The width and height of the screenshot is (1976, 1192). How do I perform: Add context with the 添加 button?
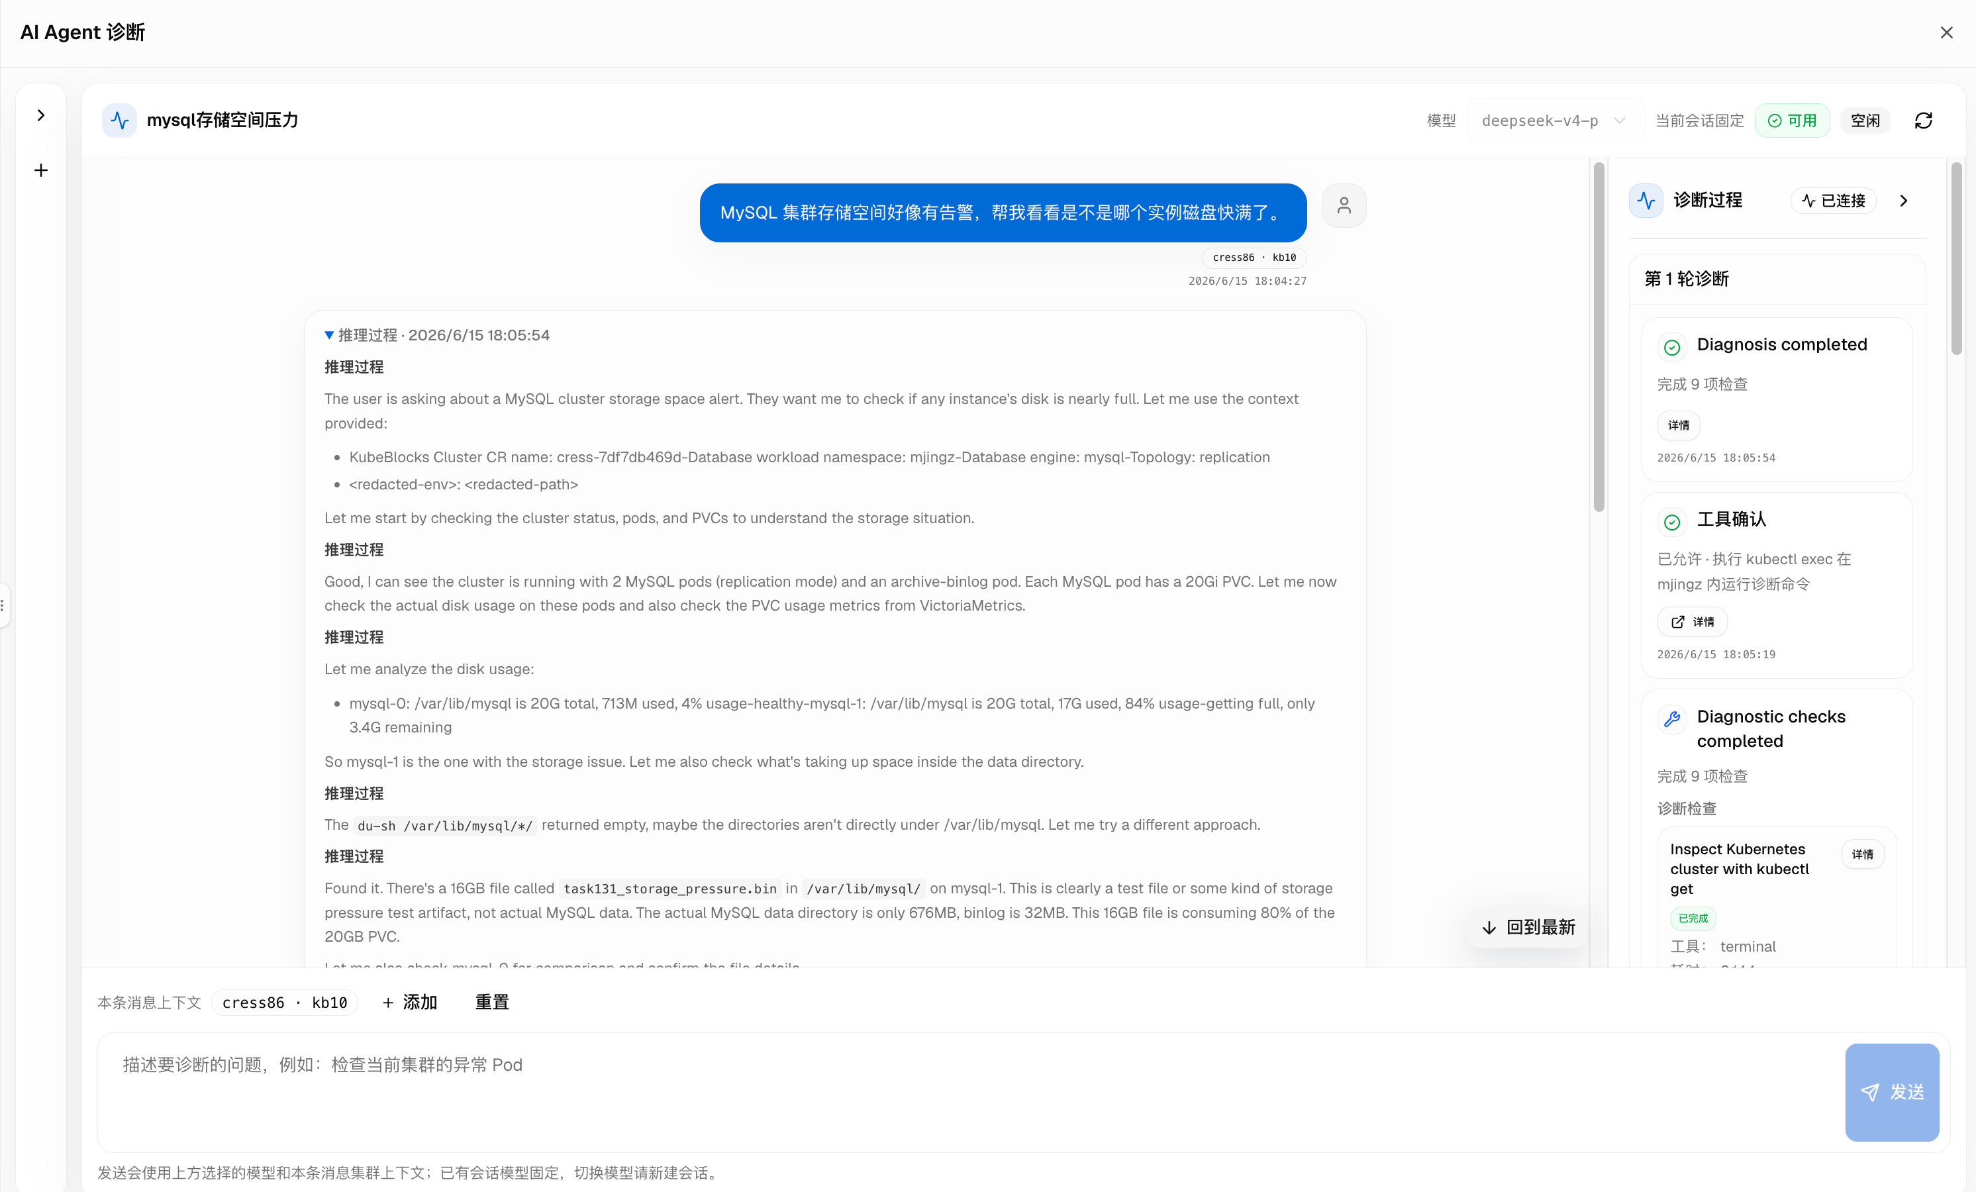click(410, 1003)
